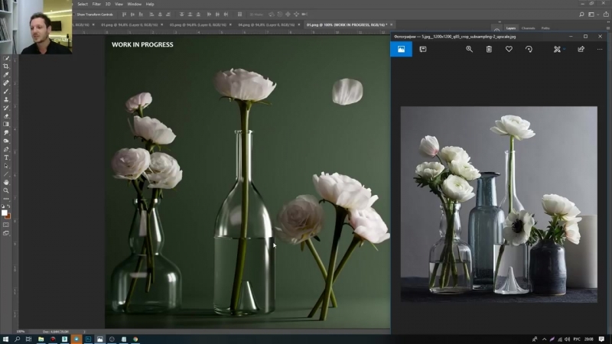Open Photoshop search magnifier icon
Viewport: 612px width, 344px height.
(581, 15)
